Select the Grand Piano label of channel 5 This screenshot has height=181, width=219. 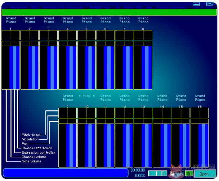click(87, 20)
